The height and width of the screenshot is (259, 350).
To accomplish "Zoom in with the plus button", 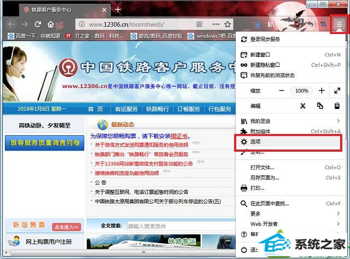I will coord(322,91).
